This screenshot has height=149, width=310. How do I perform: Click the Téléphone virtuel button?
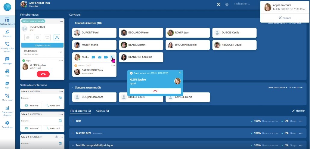point(42,45)
